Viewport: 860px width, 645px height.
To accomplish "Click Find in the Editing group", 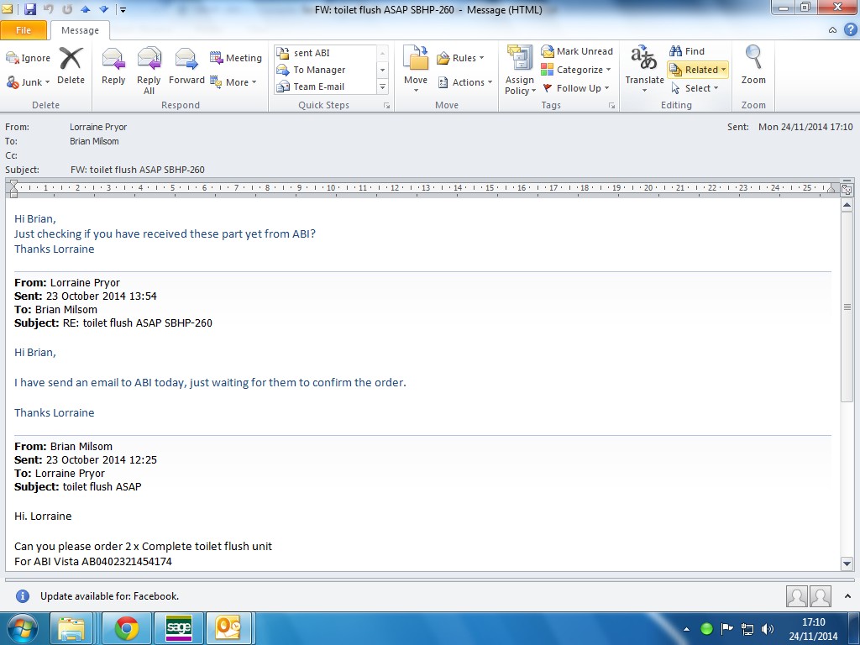I will (x=687, y=51).
